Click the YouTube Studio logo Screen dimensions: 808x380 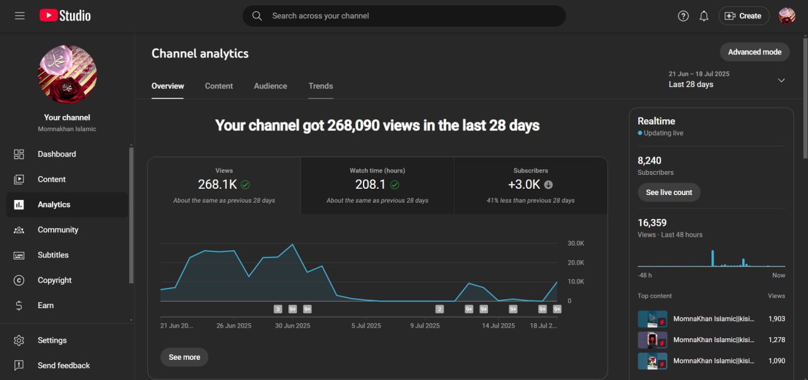(x=65, y=16)
